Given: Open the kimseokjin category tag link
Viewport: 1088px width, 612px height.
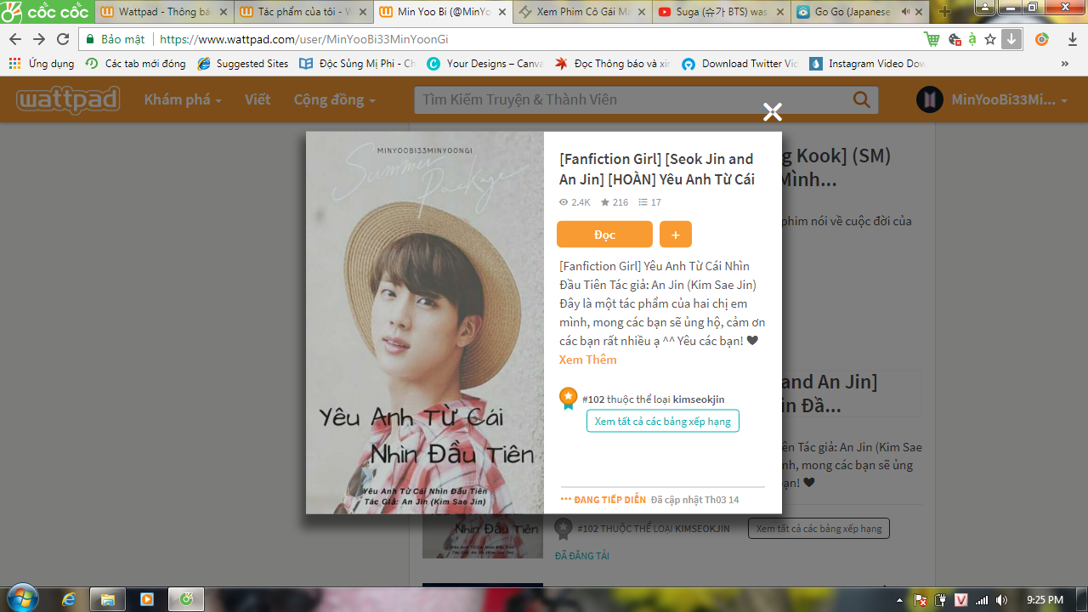Looking at the screenshot, I should coord(699,399).
